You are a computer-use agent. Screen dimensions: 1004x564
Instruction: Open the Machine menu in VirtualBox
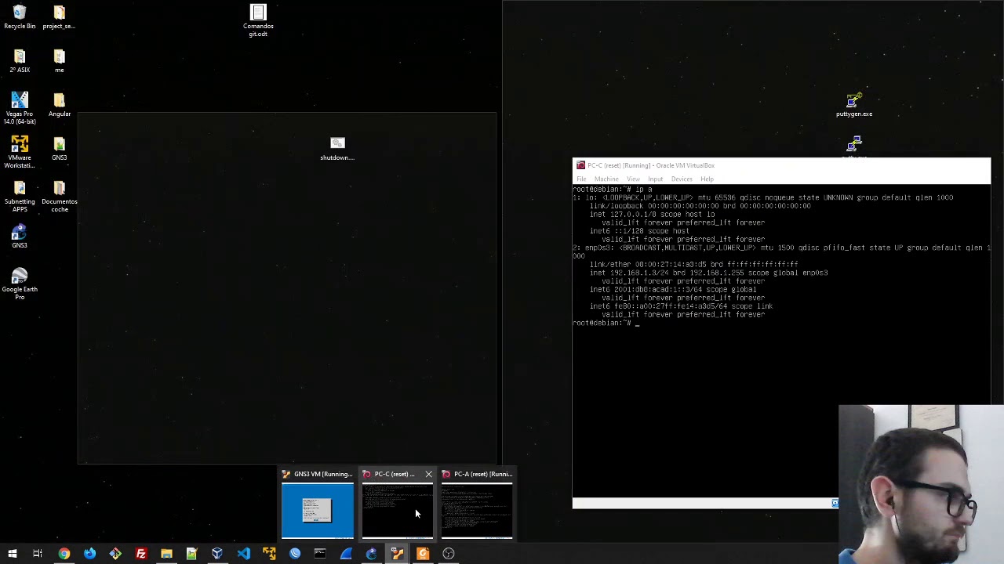606,179
